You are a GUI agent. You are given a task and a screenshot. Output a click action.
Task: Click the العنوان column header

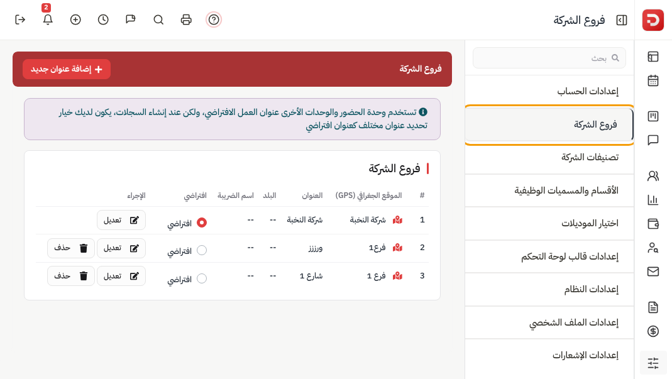pyautogui.click(x=312, y=195)
